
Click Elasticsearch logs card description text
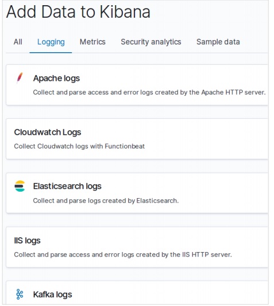106,200
